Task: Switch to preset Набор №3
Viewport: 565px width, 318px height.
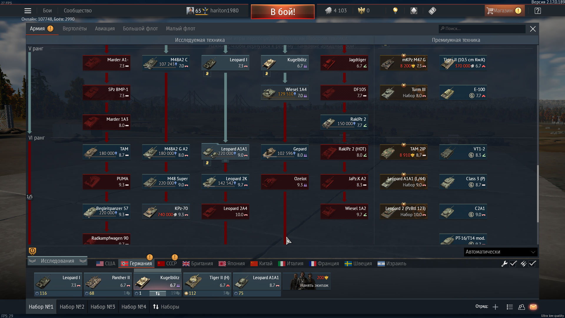Action: (103, 307)
